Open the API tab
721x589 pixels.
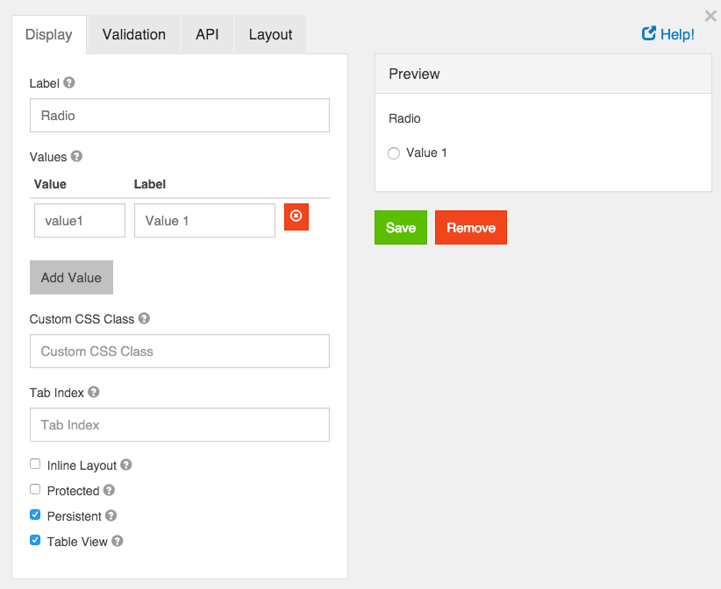pos(207,35)
